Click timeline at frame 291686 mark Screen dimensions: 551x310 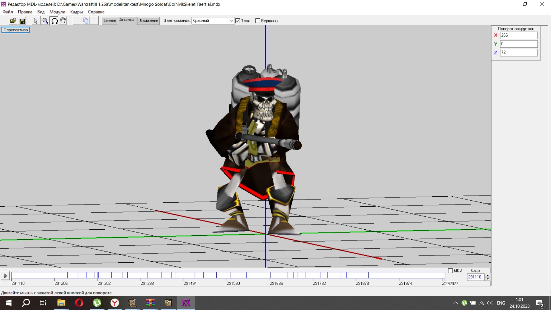tap(270, 276)
